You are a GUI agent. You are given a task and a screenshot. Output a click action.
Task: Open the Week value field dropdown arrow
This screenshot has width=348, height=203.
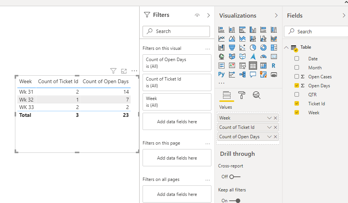point(269,118)
